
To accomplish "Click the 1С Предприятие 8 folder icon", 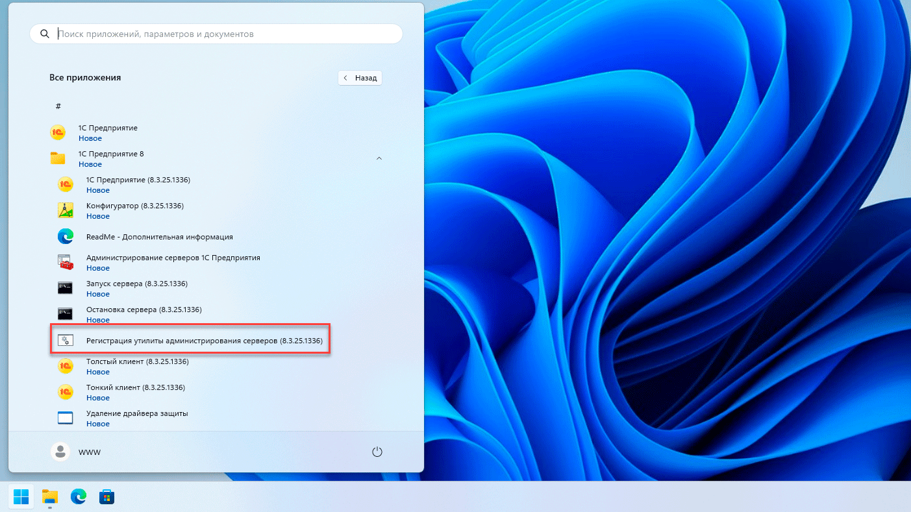I will tap(58, 158).
